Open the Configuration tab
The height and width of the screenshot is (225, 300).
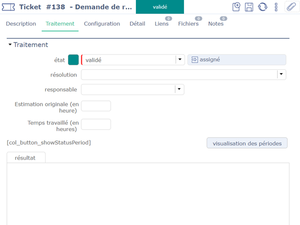102,24
